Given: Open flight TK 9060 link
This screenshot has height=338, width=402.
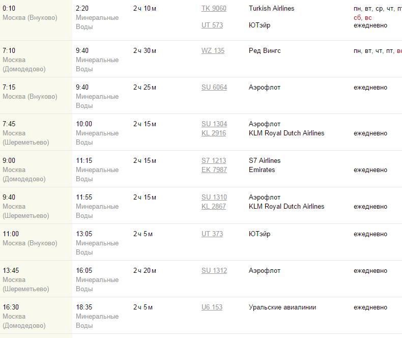Looking at the screenshot, I should point(214,9).
